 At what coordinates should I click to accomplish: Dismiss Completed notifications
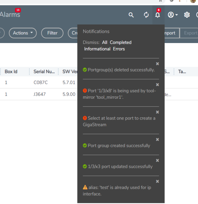click(121, 42)
